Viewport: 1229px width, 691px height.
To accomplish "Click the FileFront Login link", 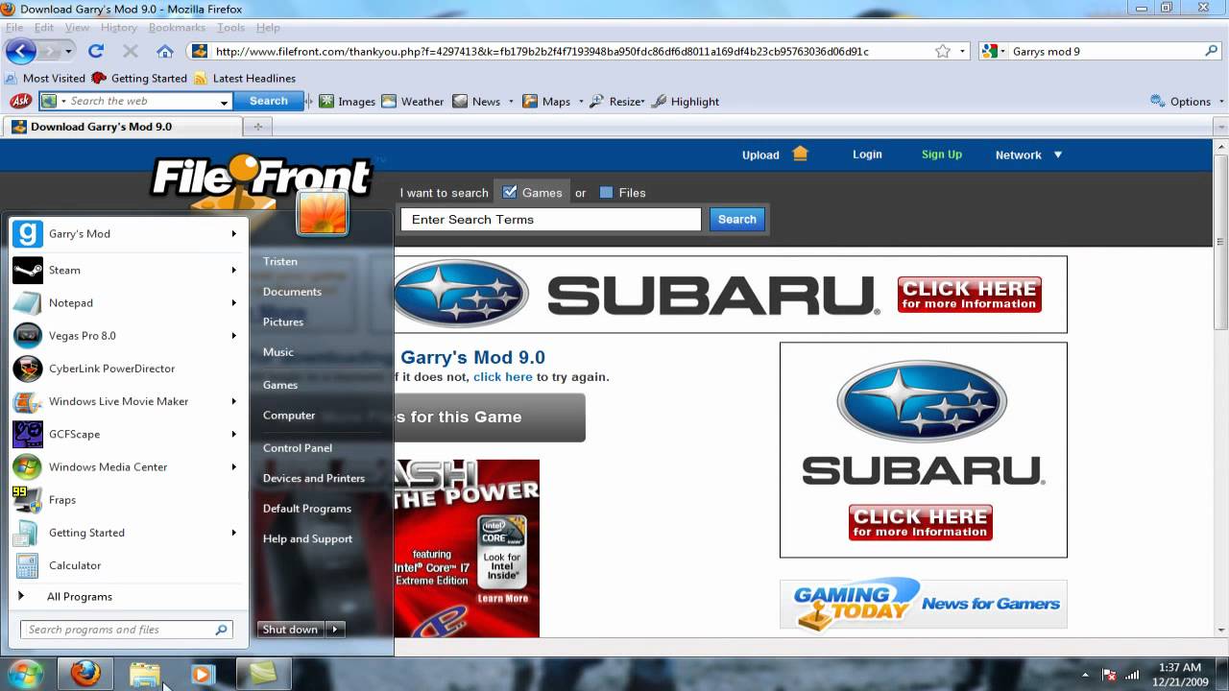I will pyautogui.click(x=867, y=155).
